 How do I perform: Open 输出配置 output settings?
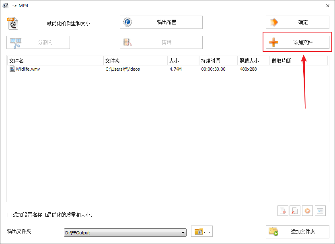coord(161,22)
